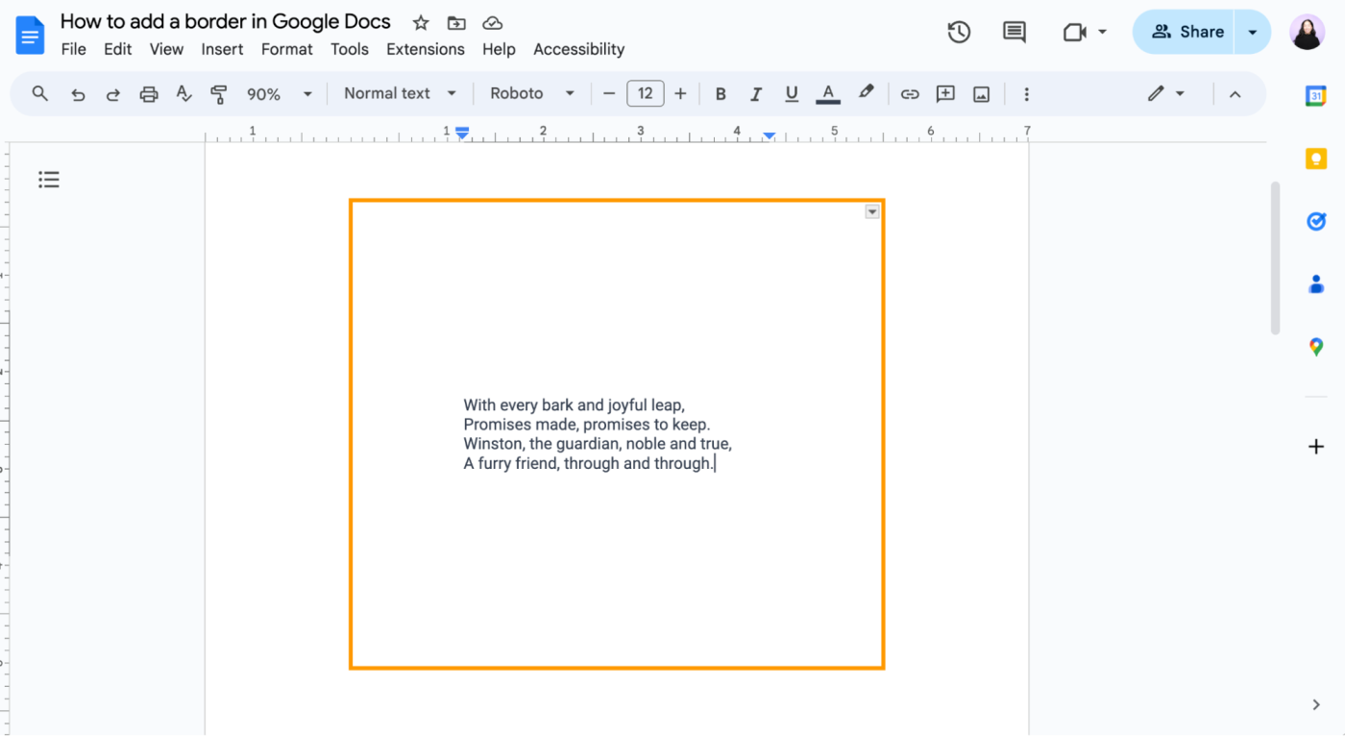This screenshot has height=736, width=1345.
Task: Expand Share options arrow
Action: [1252, 32]
